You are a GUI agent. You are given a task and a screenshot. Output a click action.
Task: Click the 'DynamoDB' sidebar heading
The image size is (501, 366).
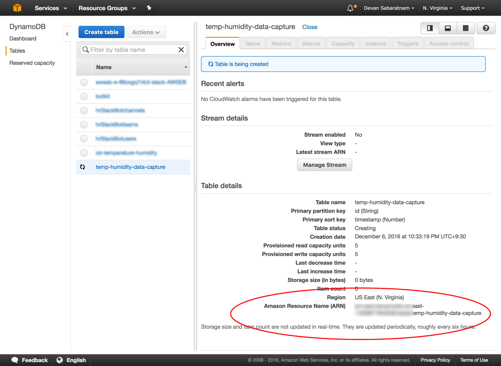click(x=27, y=27)
